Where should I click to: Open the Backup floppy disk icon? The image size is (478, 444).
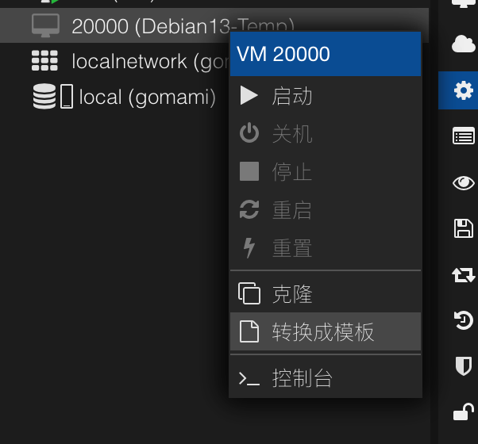(x=463, y=229)
